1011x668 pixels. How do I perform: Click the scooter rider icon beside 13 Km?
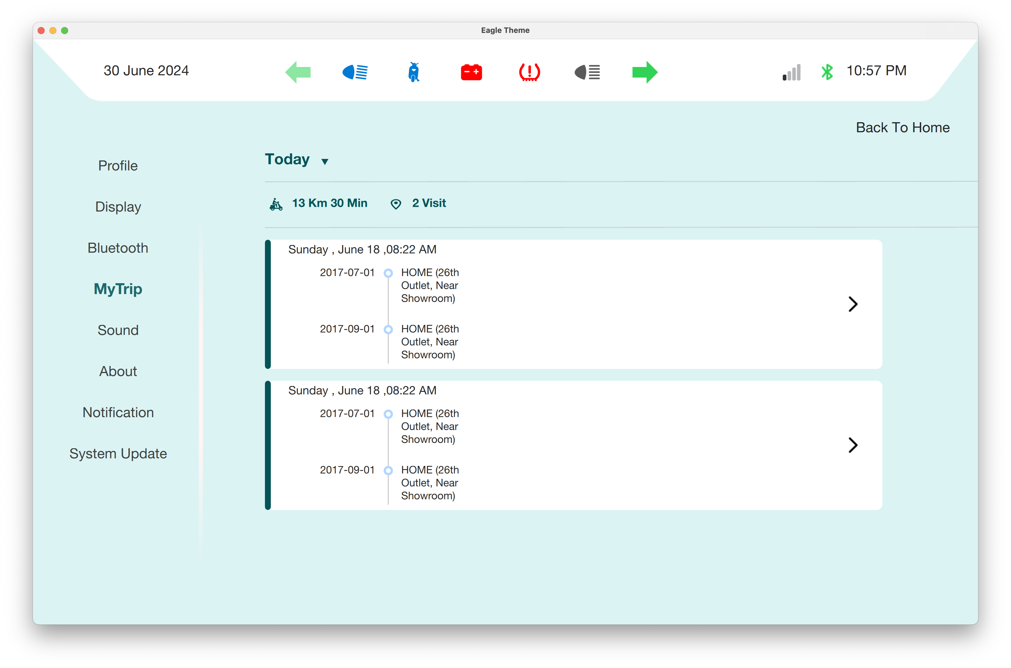click(x=276, y=204)
